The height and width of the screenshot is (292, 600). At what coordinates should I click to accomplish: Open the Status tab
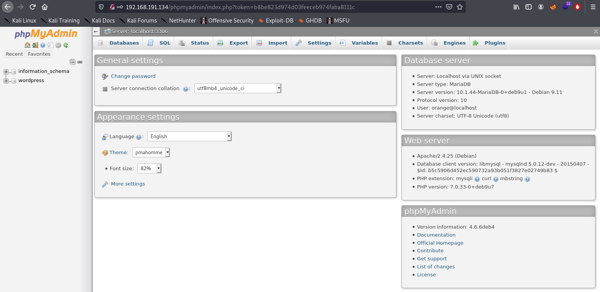194,43
